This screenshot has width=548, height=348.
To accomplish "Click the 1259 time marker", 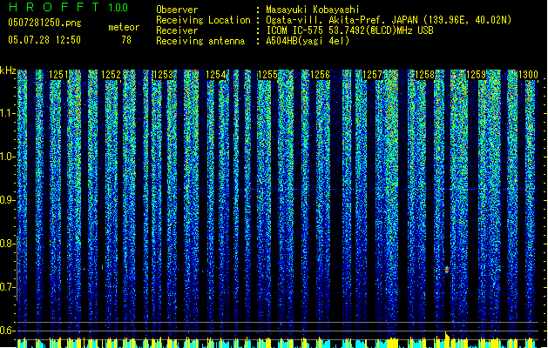I will (x=477, y=75).
